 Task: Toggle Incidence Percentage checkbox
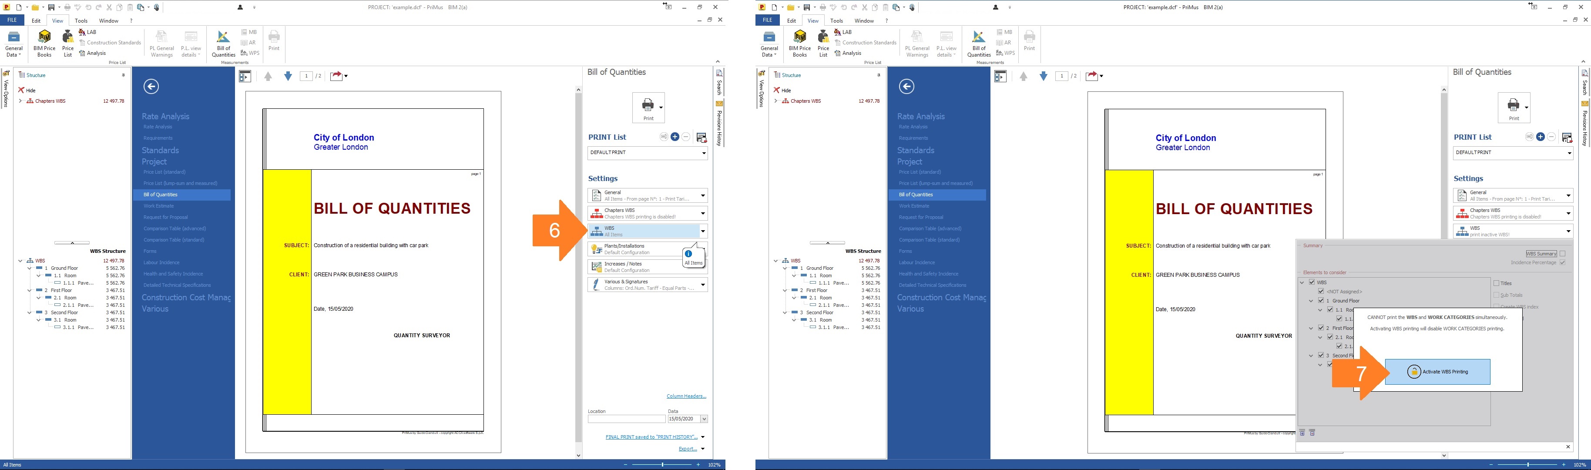[x=1563, y=262]
